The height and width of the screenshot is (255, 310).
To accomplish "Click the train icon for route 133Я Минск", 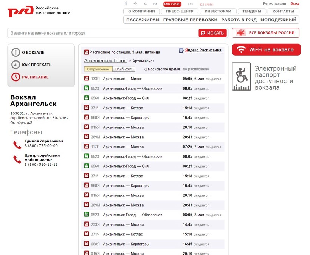I will tap(86, 79).
